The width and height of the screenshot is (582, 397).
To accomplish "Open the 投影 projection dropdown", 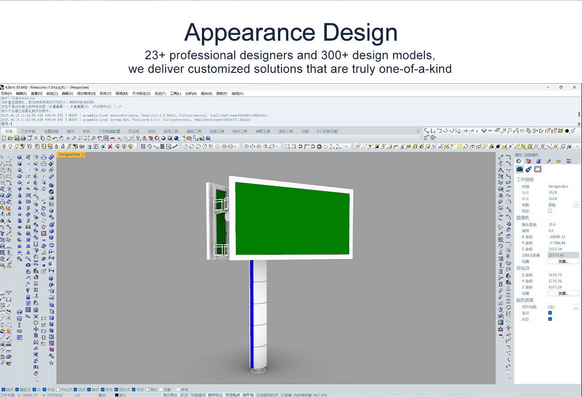I will pos(576,205).
